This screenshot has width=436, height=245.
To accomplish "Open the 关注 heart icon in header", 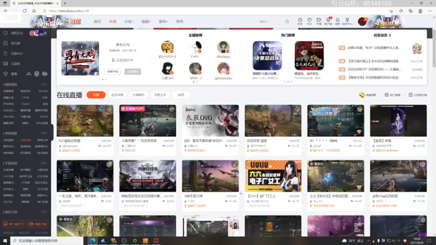I will (x=309, y=21).
